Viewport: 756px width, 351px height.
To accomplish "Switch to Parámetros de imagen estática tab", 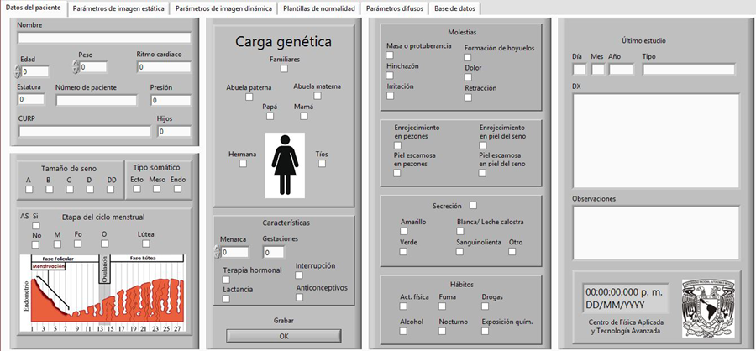I will click(118, 8).
